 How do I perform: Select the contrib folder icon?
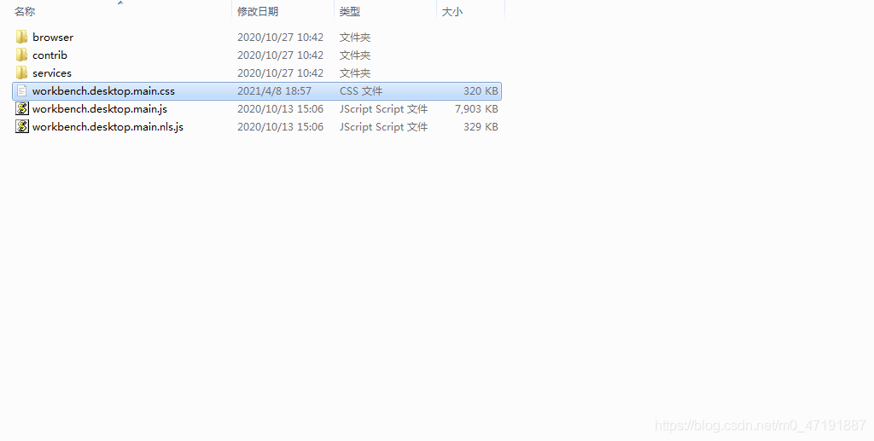pos(21,55)
